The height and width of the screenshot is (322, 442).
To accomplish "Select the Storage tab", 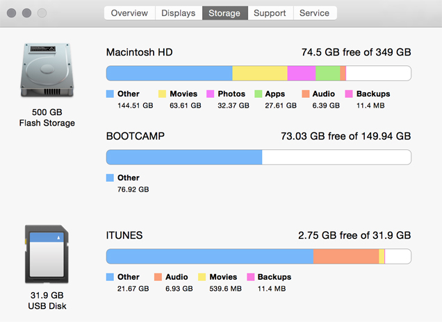I will [x=224, y=13].
